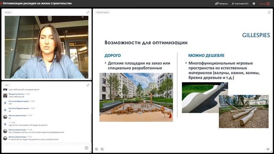
Task: Click the bullet 'Многофункциональные игровые пространства'
Action: pyautogui.click(x=224, y=70)
